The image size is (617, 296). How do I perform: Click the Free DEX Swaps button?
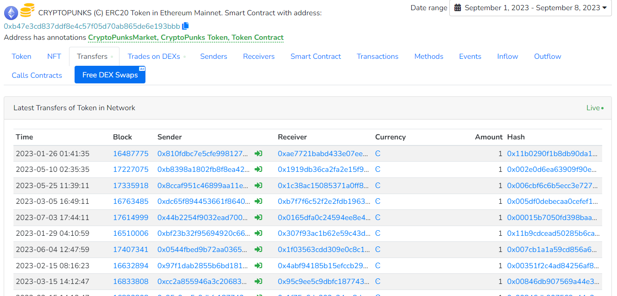(x=110, y=75)
